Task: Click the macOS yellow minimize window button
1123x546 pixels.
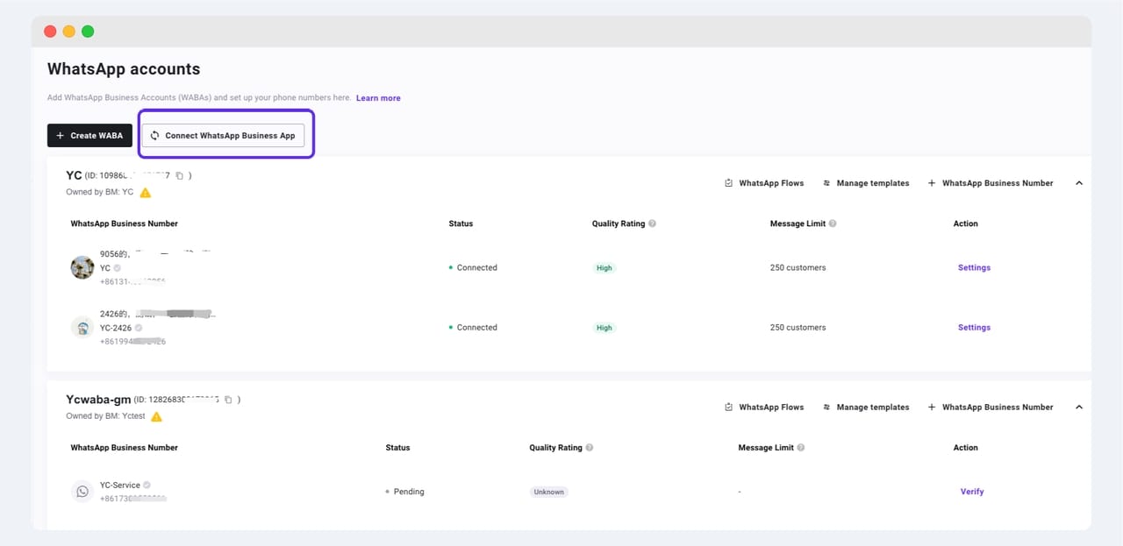Action: click(x=68, y=32)
